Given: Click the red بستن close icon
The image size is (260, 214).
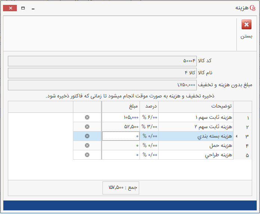Looking at the screenshot, I should point(246,25).
